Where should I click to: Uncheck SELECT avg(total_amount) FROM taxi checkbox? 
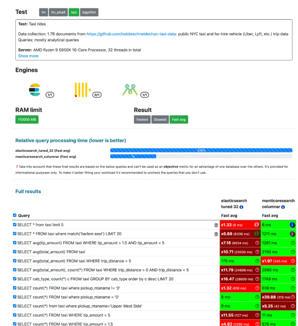pyautogui.click(x=15, y=251)
